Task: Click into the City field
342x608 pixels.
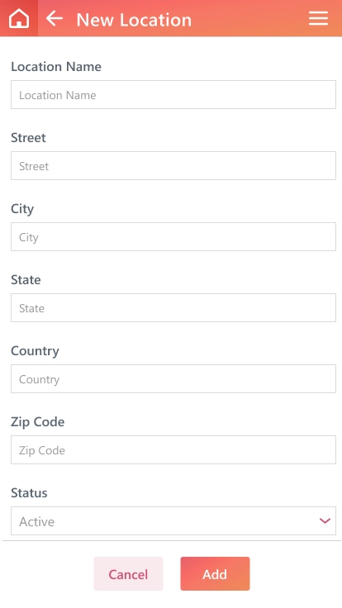Action: (173, 236)
